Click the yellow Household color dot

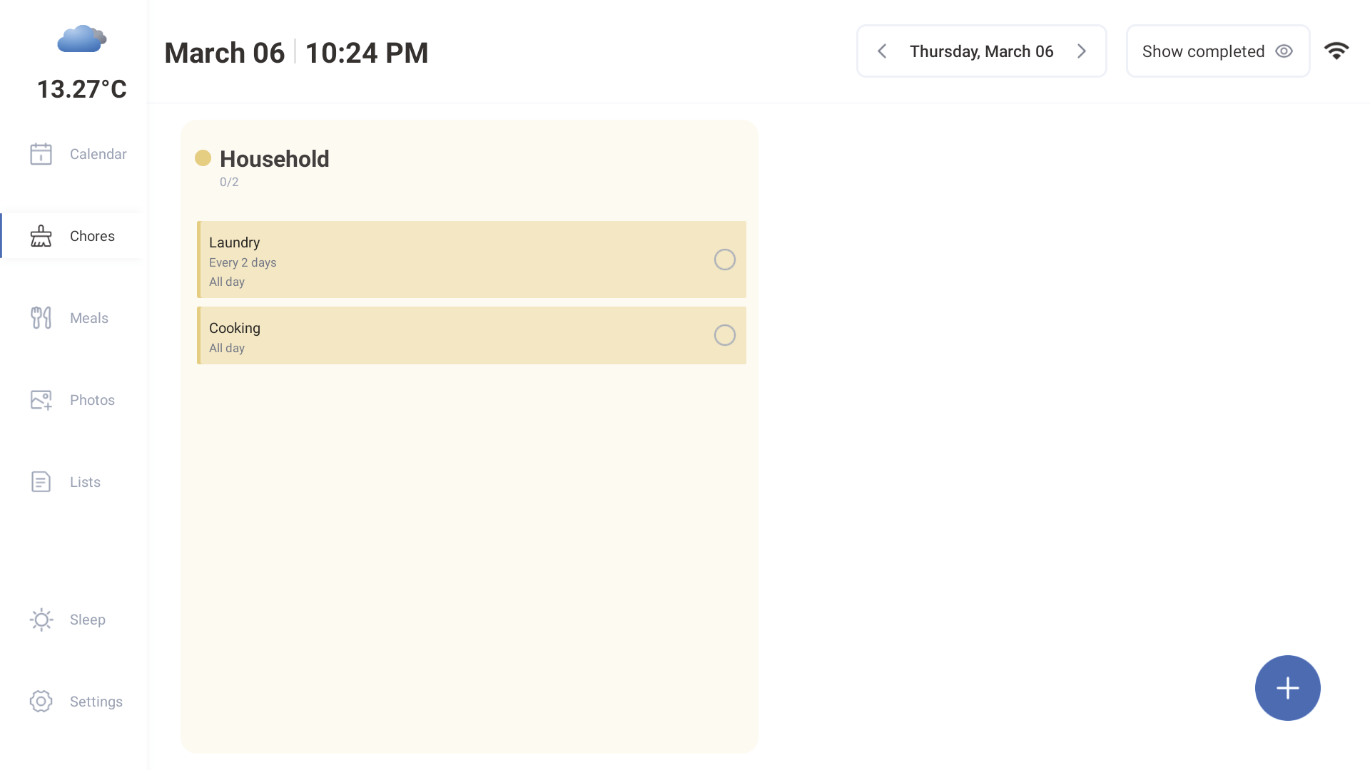[203, 158]
